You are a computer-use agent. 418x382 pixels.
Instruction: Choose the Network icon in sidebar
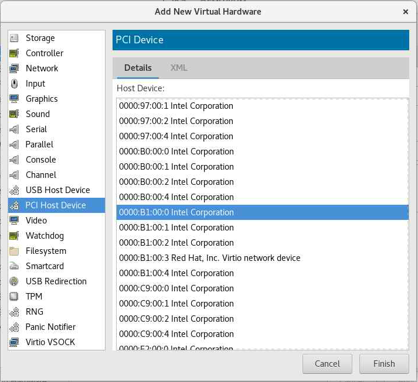coord(15,68)
